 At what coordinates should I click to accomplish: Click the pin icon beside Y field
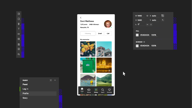[x=163, y=20]
